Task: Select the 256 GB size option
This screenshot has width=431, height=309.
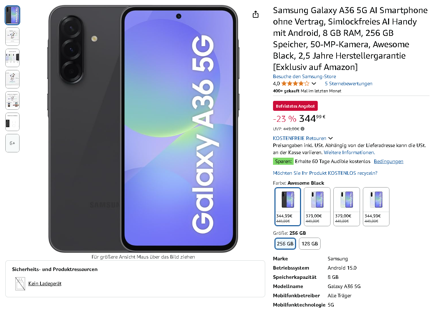Action: point(285,244)
